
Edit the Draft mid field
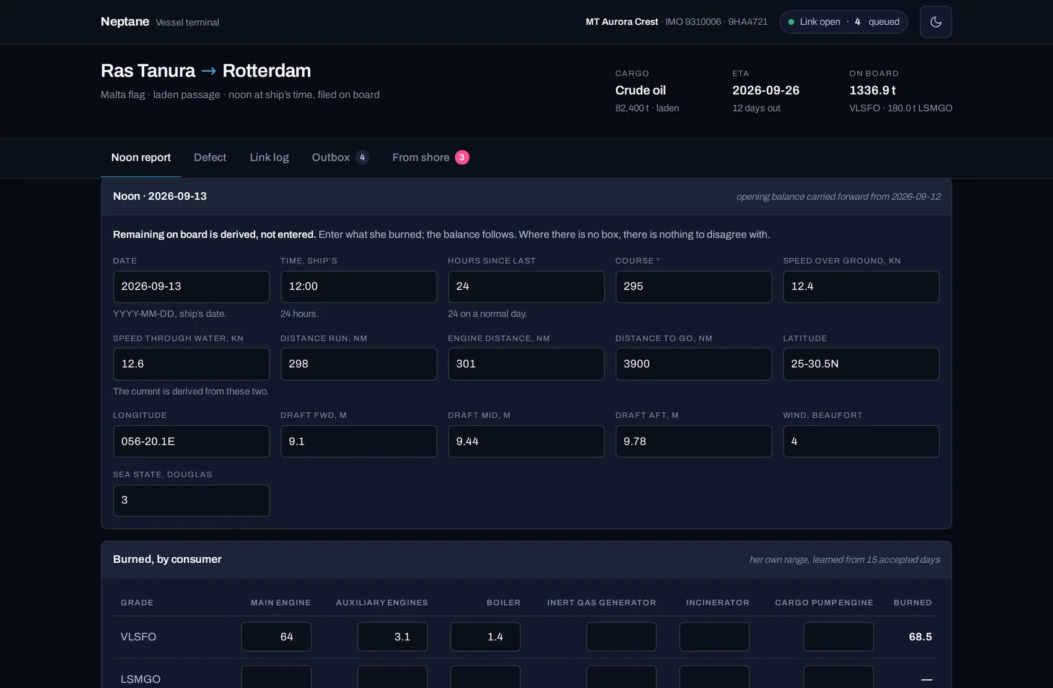point(526,441)
